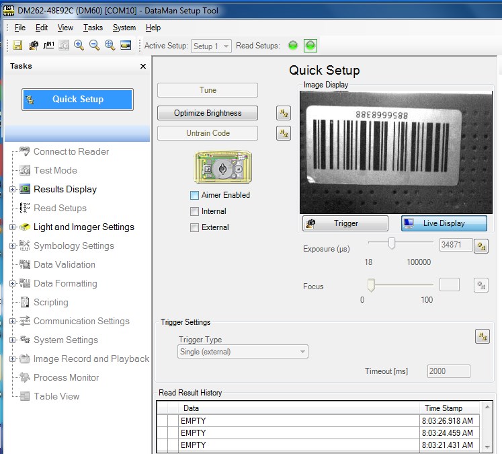Click the Zoom In magnifier icon

[79, 45]
